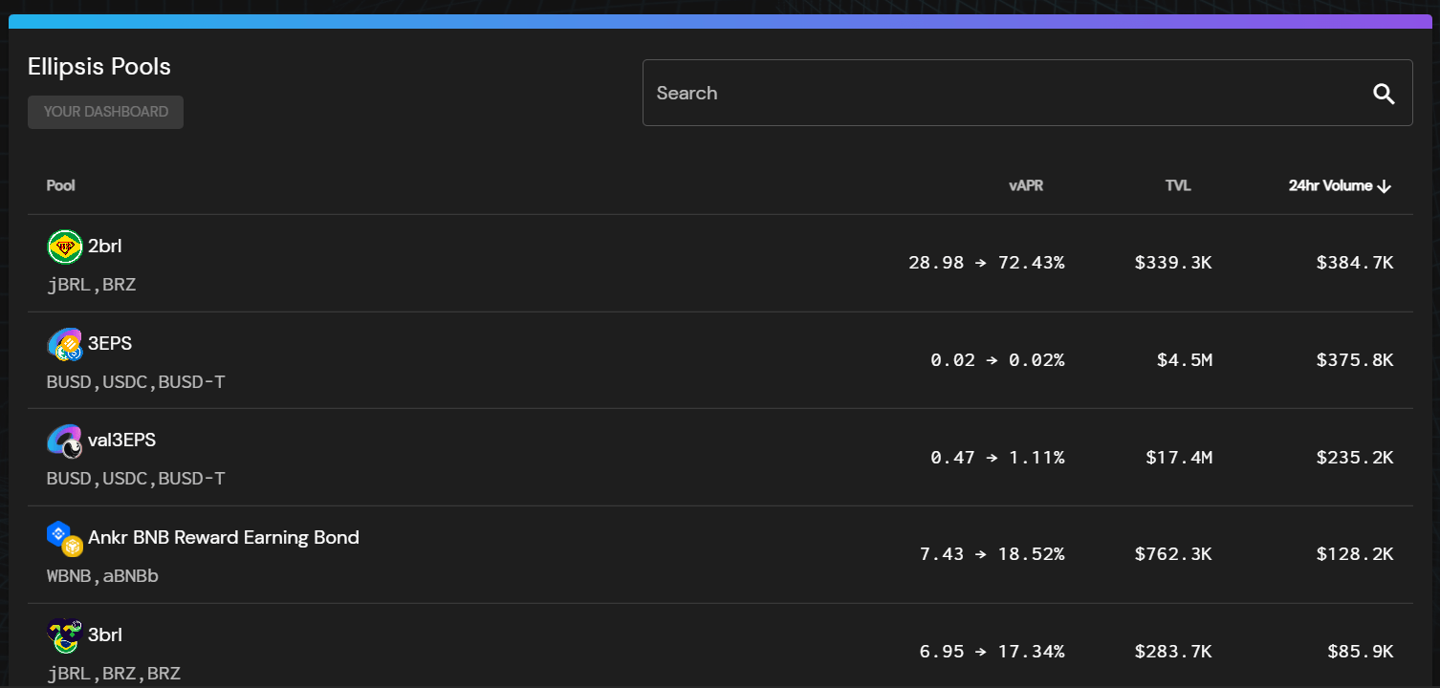Click 3EPS row BUSD,USDC,BUSD-T tokens
1440x688 pixels.
click(x=136, y=382)
